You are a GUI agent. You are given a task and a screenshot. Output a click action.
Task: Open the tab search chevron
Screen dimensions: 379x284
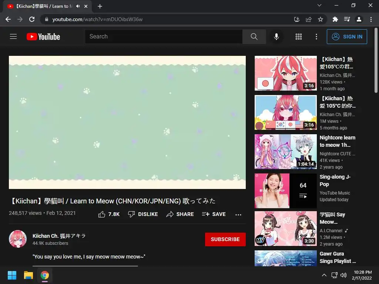point(319,5)
